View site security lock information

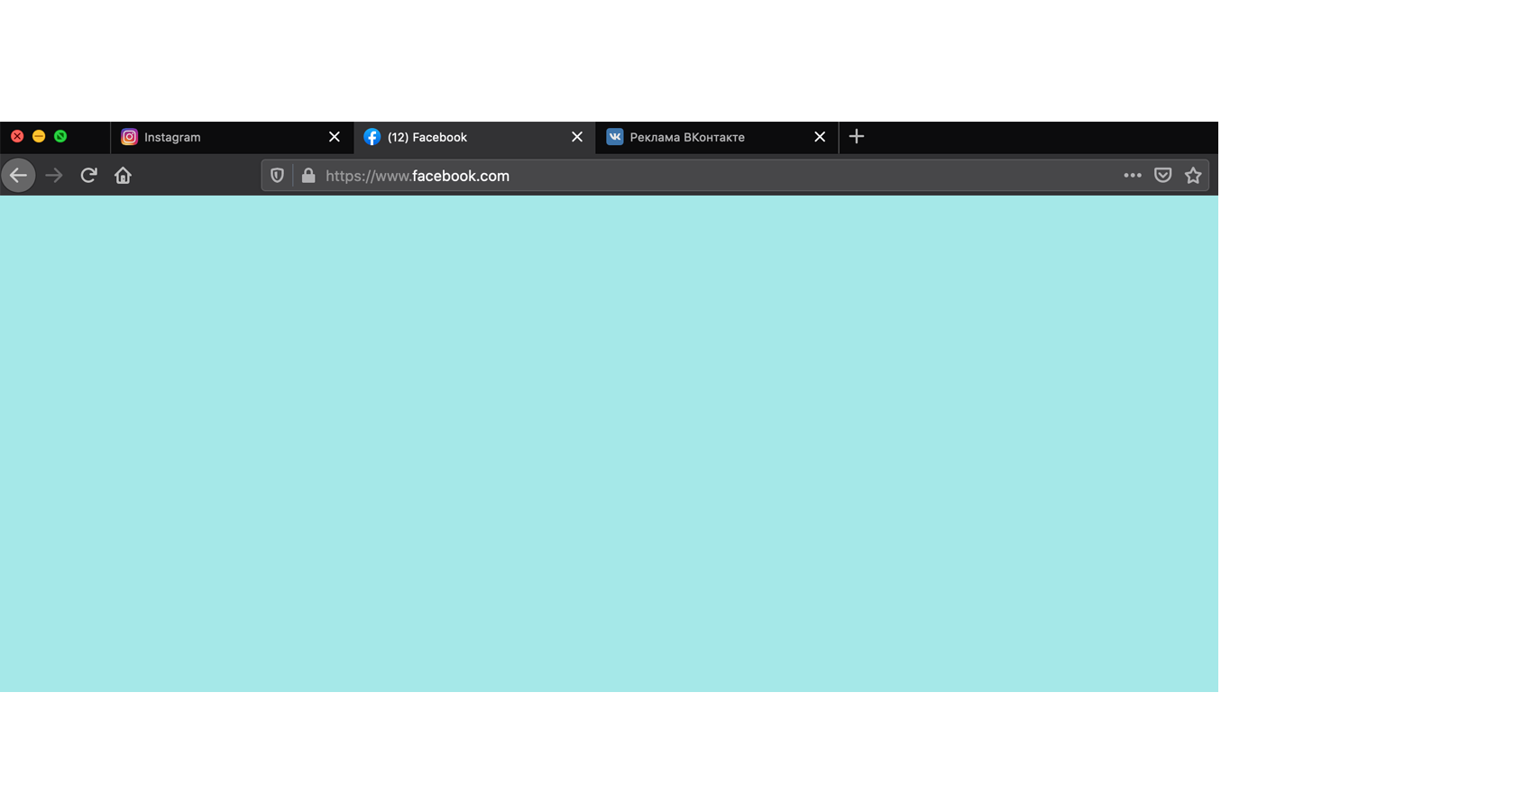point(308,176)
